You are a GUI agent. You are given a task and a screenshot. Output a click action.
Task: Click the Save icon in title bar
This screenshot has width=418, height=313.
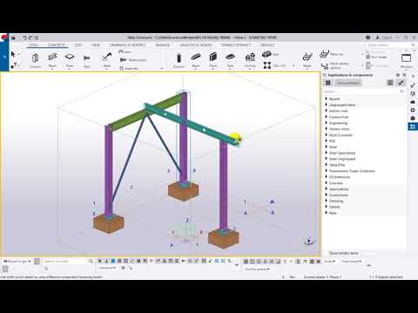(13, 37)
